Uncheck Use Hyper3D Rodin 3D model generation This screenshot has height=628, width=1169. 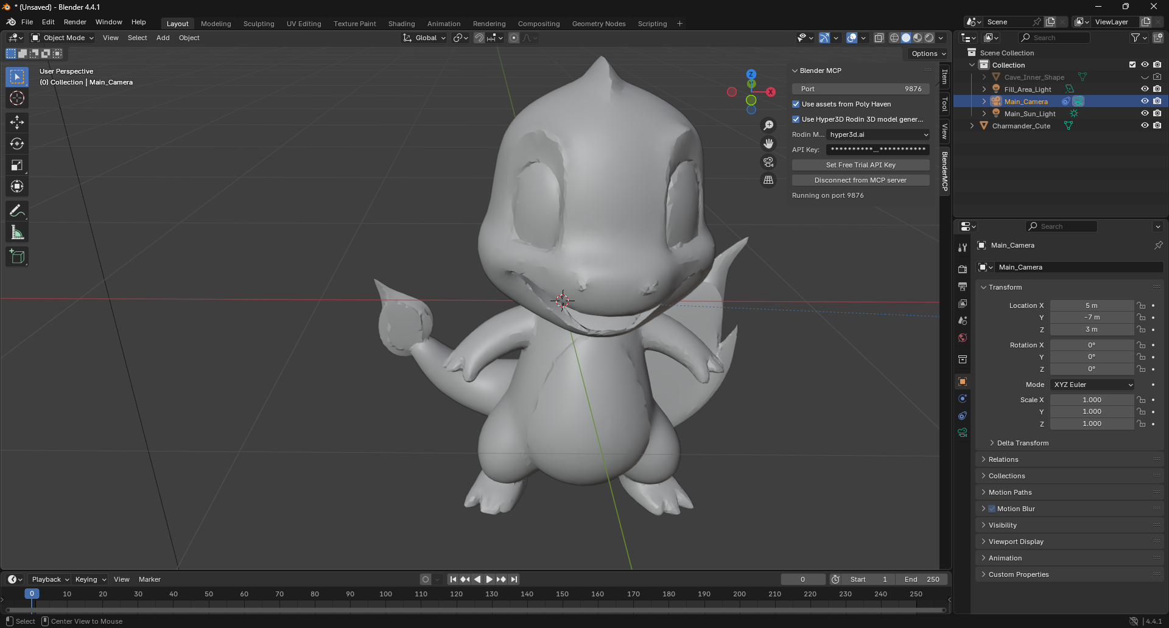tap(796, 119)
